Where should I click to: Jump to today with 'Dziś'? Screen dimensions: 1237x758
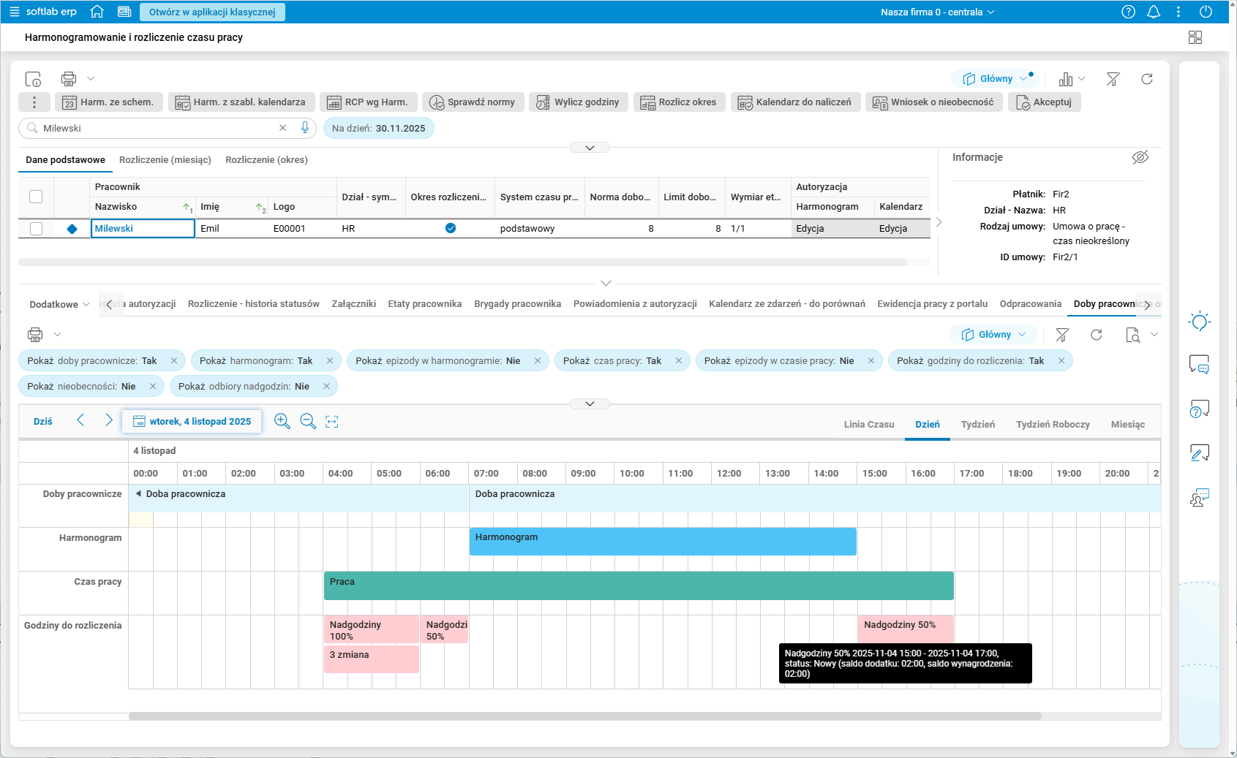coord(43,422)
